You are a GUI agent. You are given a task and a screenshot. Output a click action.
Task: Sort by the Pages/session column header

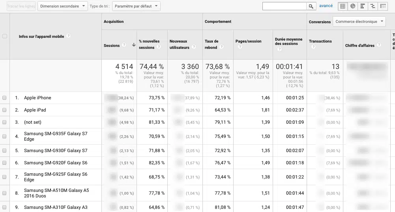click(x=248, y=41)
